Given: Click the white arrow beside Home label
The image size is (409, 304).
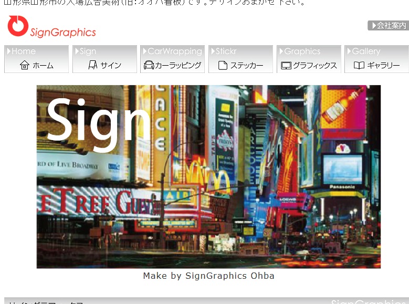Looking at the screenshot, I should tap(9, 51).
